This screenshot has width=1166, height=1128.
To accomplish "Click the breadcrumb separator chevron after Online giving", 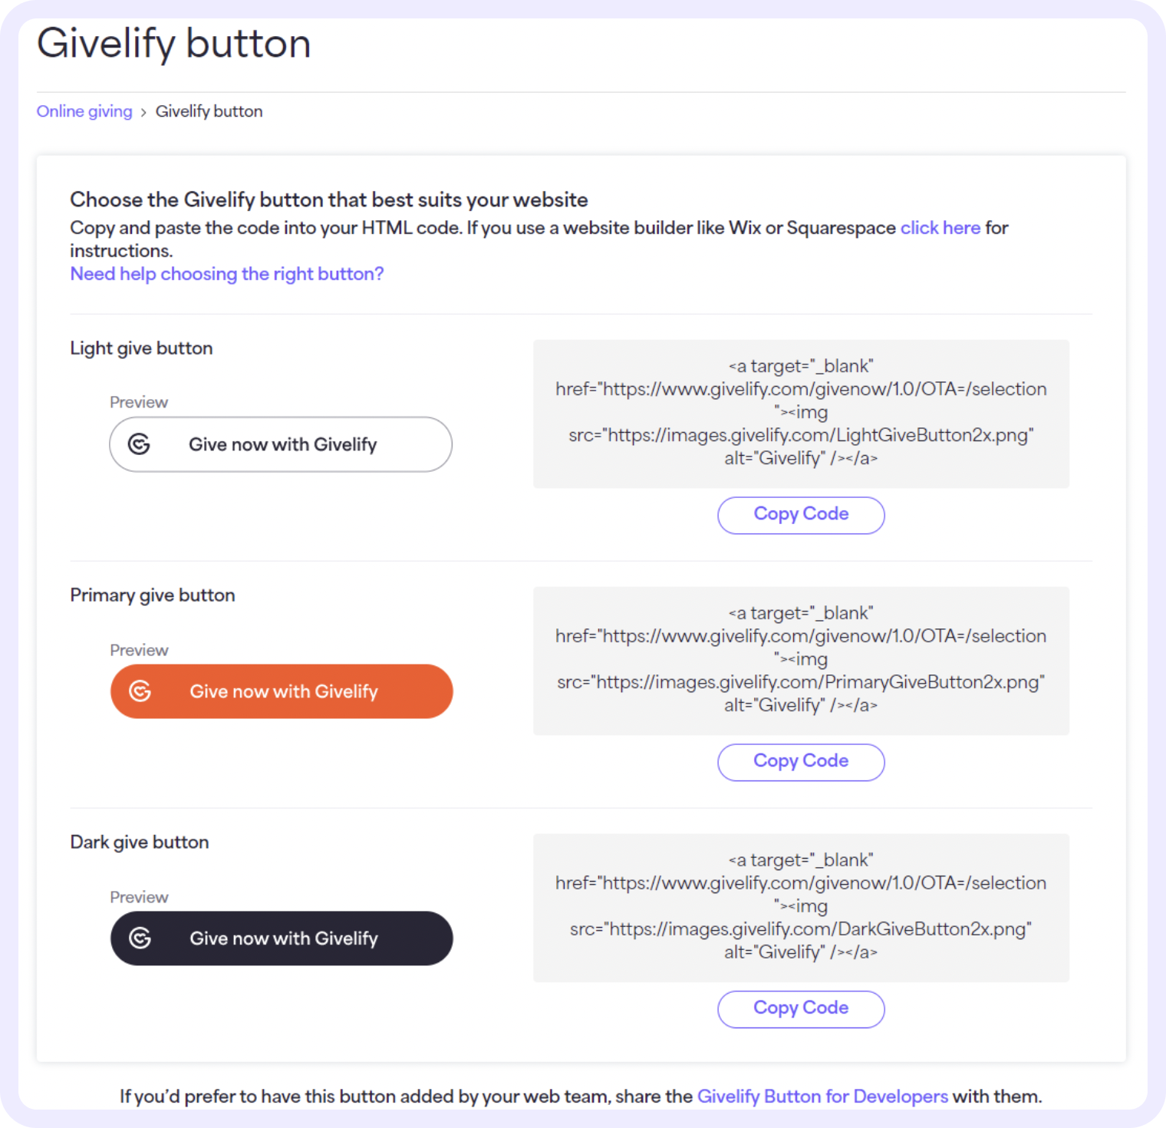I will click(143, 111).
